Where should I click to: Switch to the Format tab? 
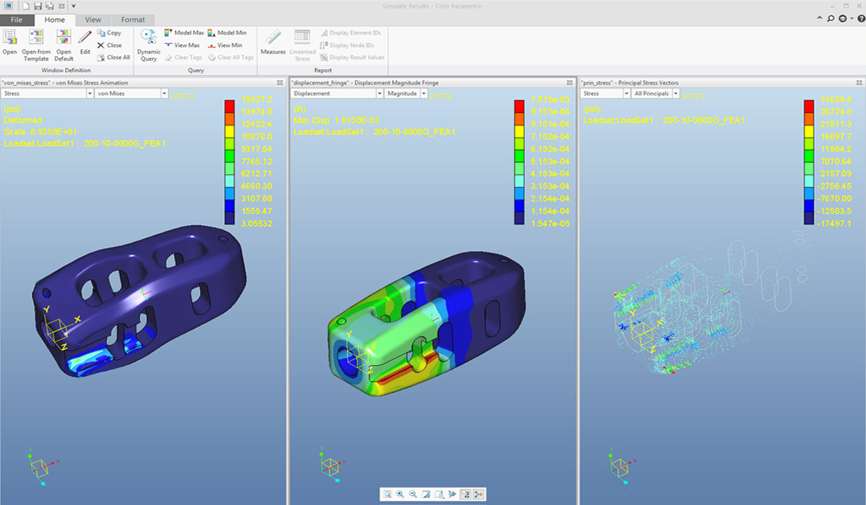point(133,19)
